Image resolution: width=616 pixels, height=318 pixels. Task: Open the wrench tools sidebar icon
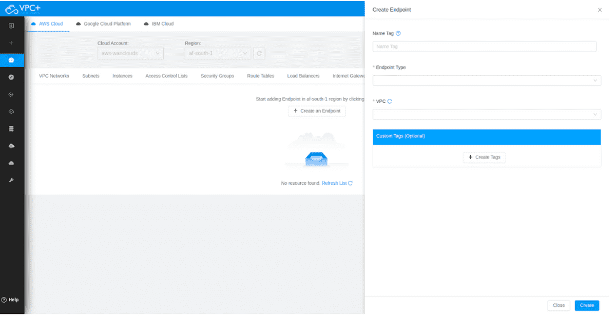(11, 180)
